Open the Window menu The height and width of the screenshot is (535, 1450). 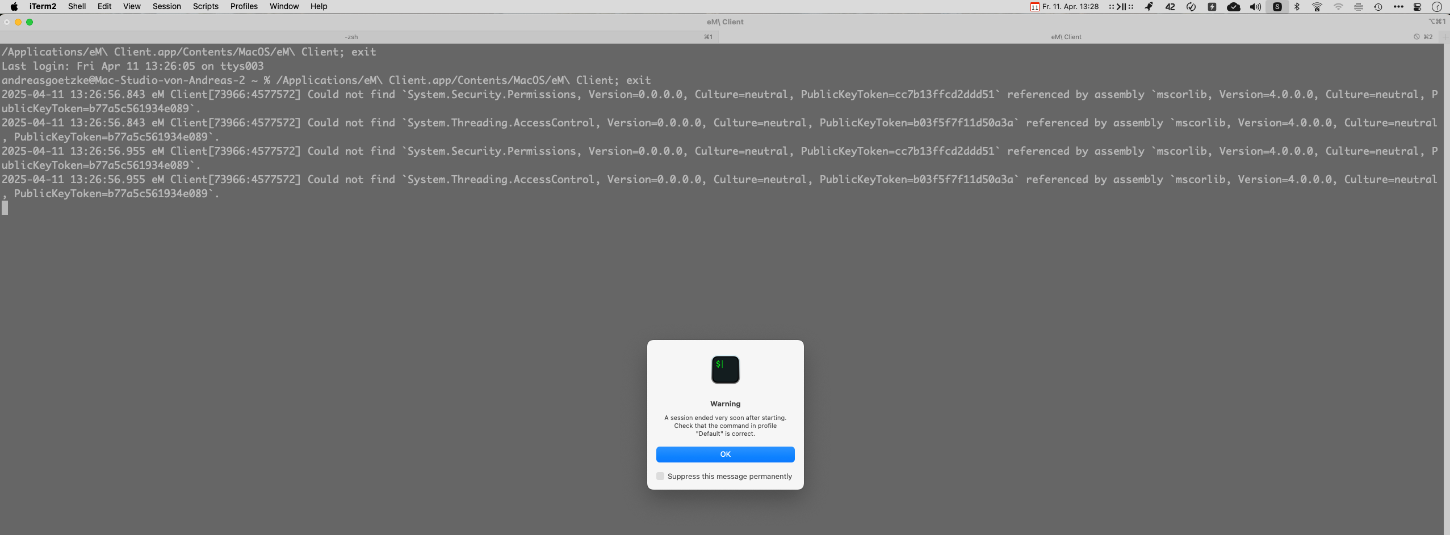point(284,6)
